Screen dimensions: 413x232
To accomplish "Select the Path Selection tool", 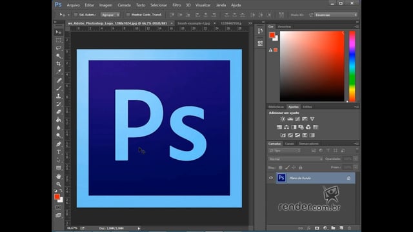I will [59, 160].
